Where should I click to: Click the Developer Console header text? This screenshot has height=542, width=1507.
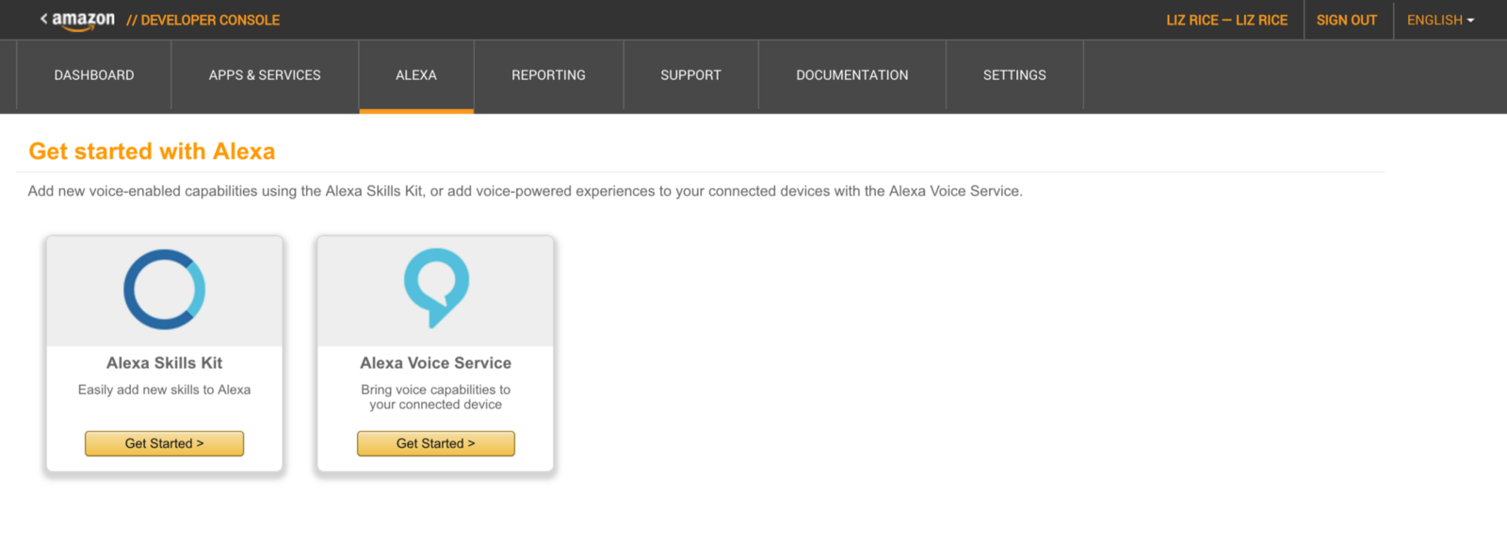[x=209, y=20]
